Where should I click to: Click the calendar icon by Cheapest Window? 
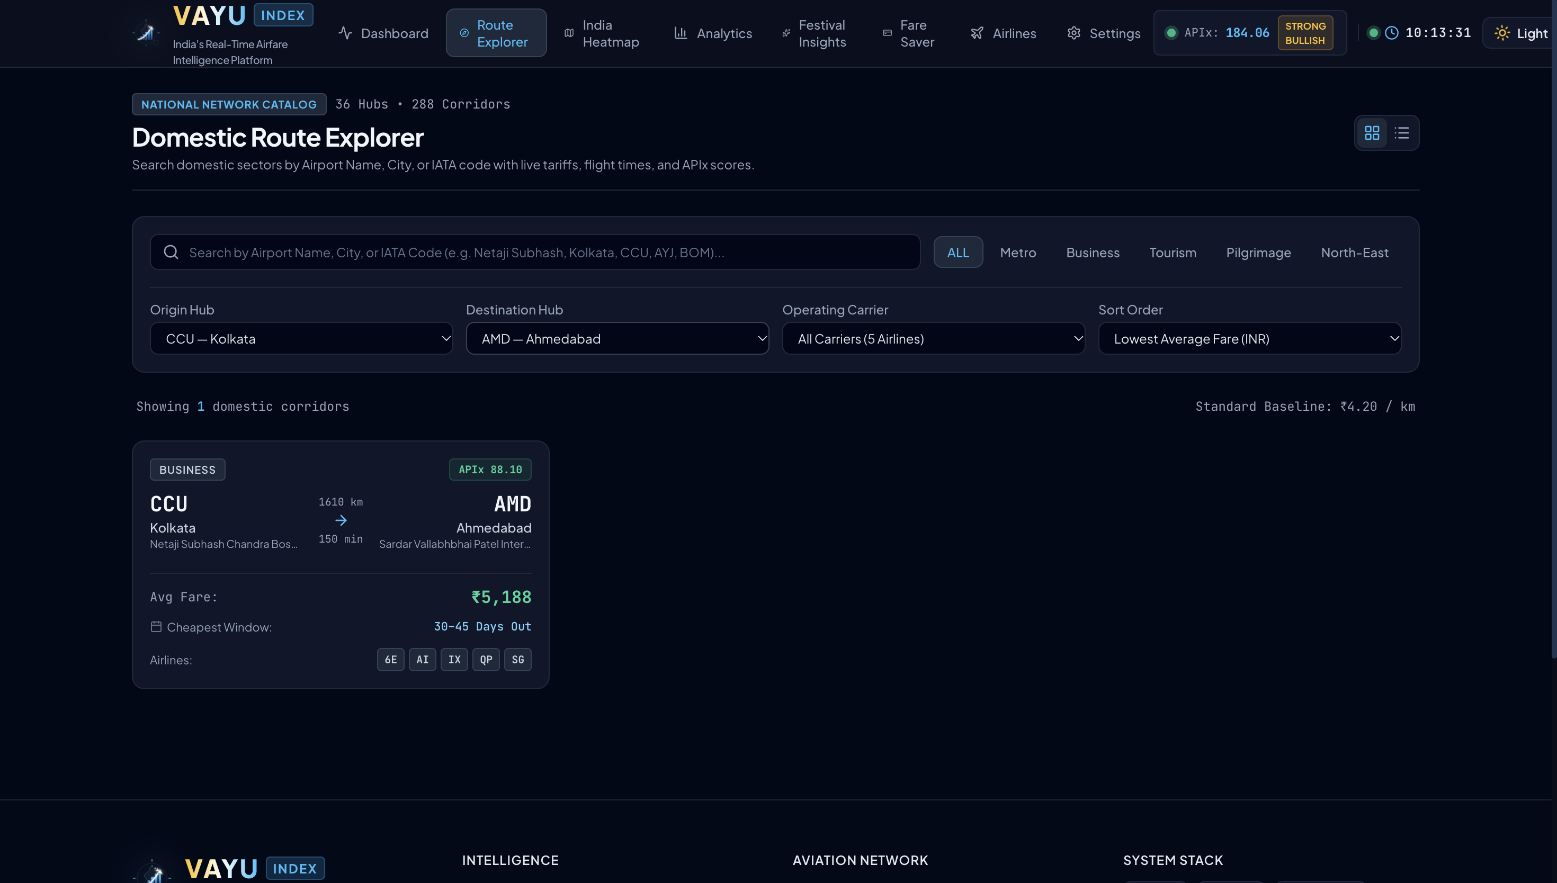pyautogui.click(x=156, y=626)
